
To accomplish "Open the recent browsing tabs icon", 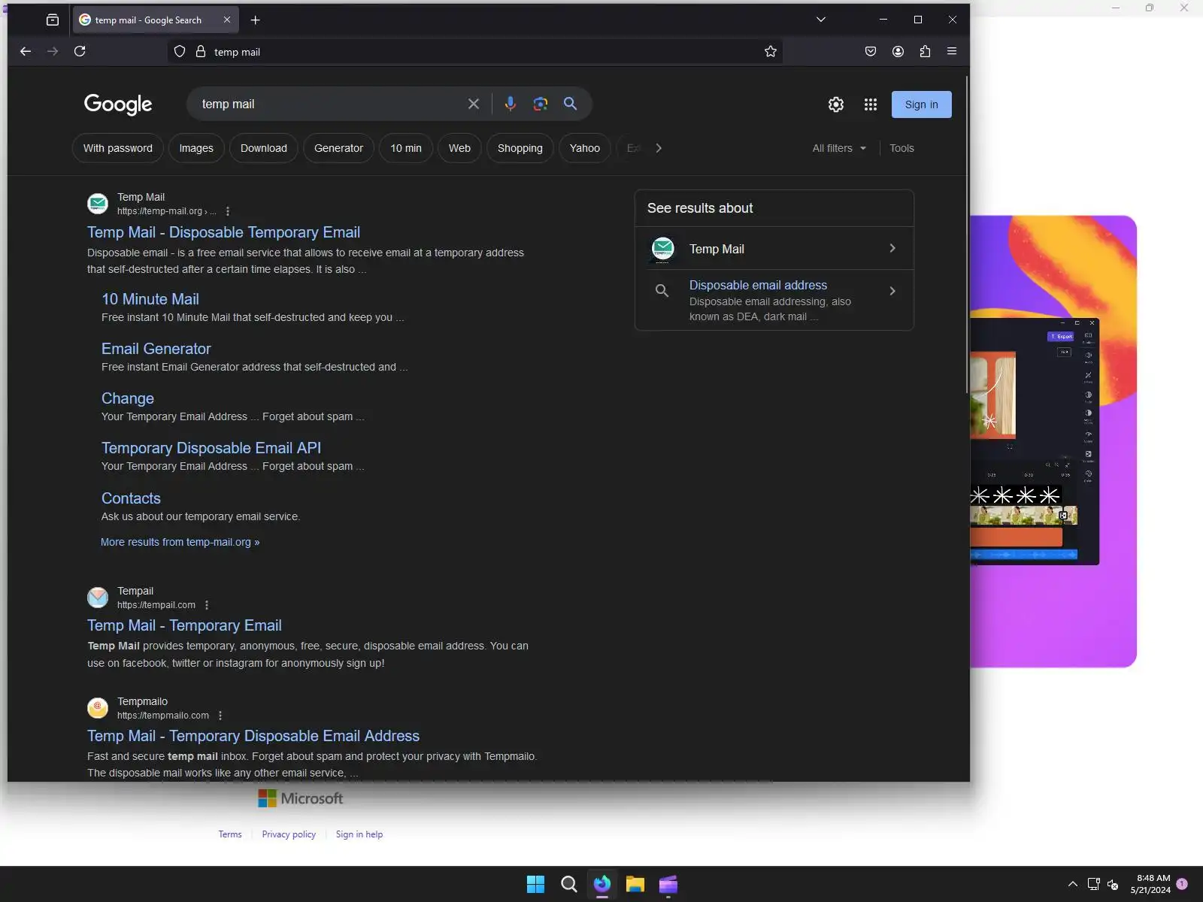I will [53, 20].
